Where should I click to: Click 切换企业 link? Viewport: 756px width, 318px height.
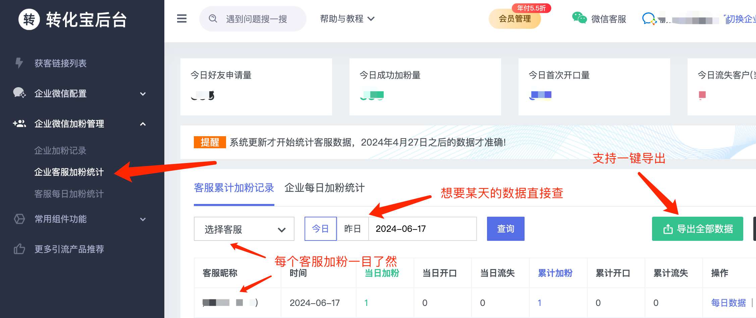741,19
